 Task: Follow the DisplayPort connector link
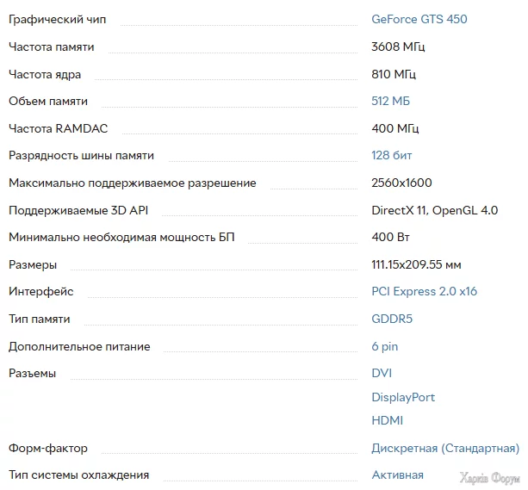tap(403, 398)
